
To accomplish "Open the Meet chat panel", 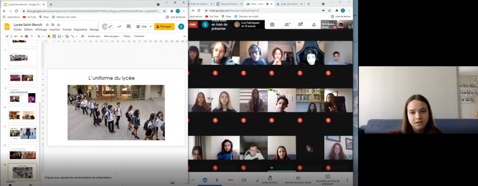I will (300, 24).
